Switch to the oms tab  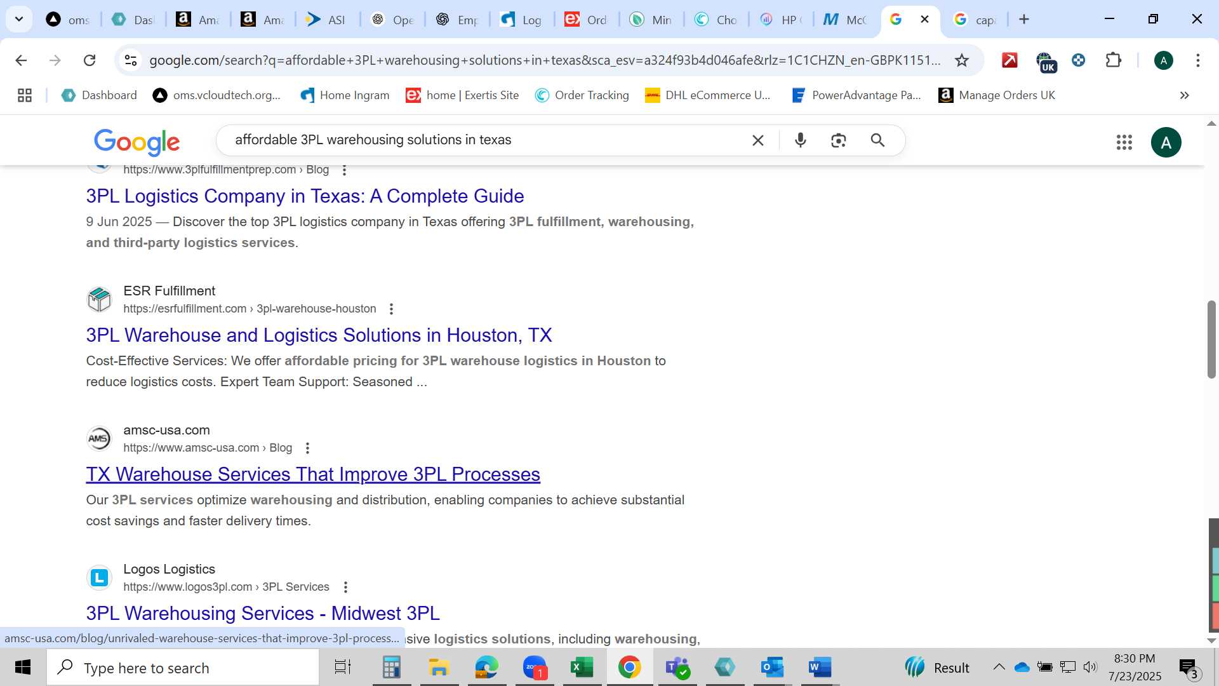pyautogui.click(x=69, y=20)
